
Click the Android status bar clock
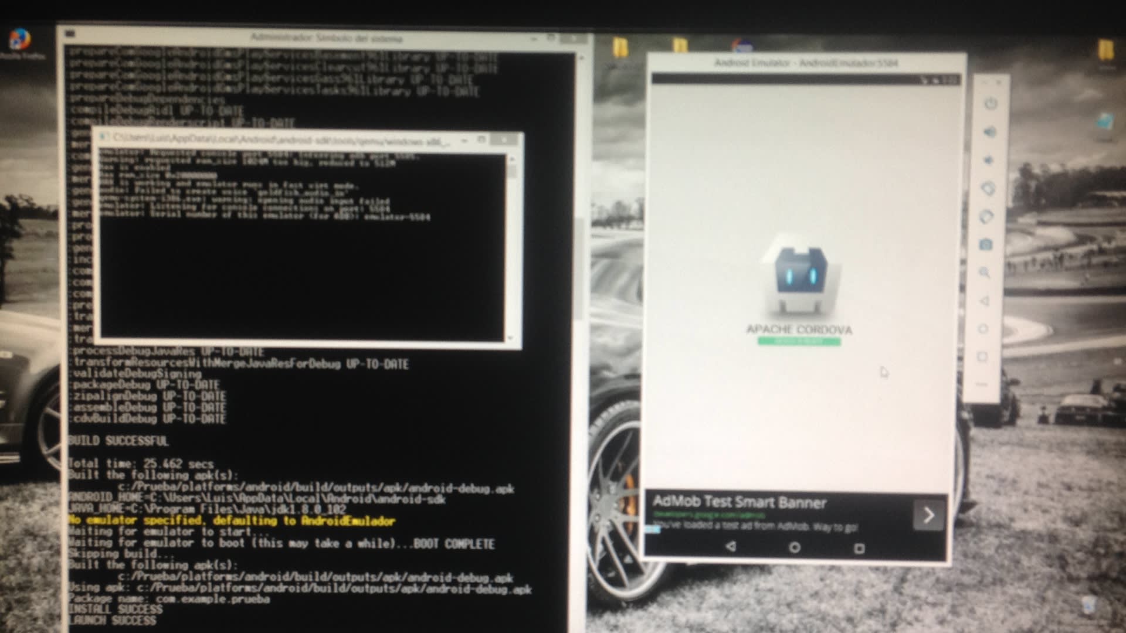coord(951,80)
